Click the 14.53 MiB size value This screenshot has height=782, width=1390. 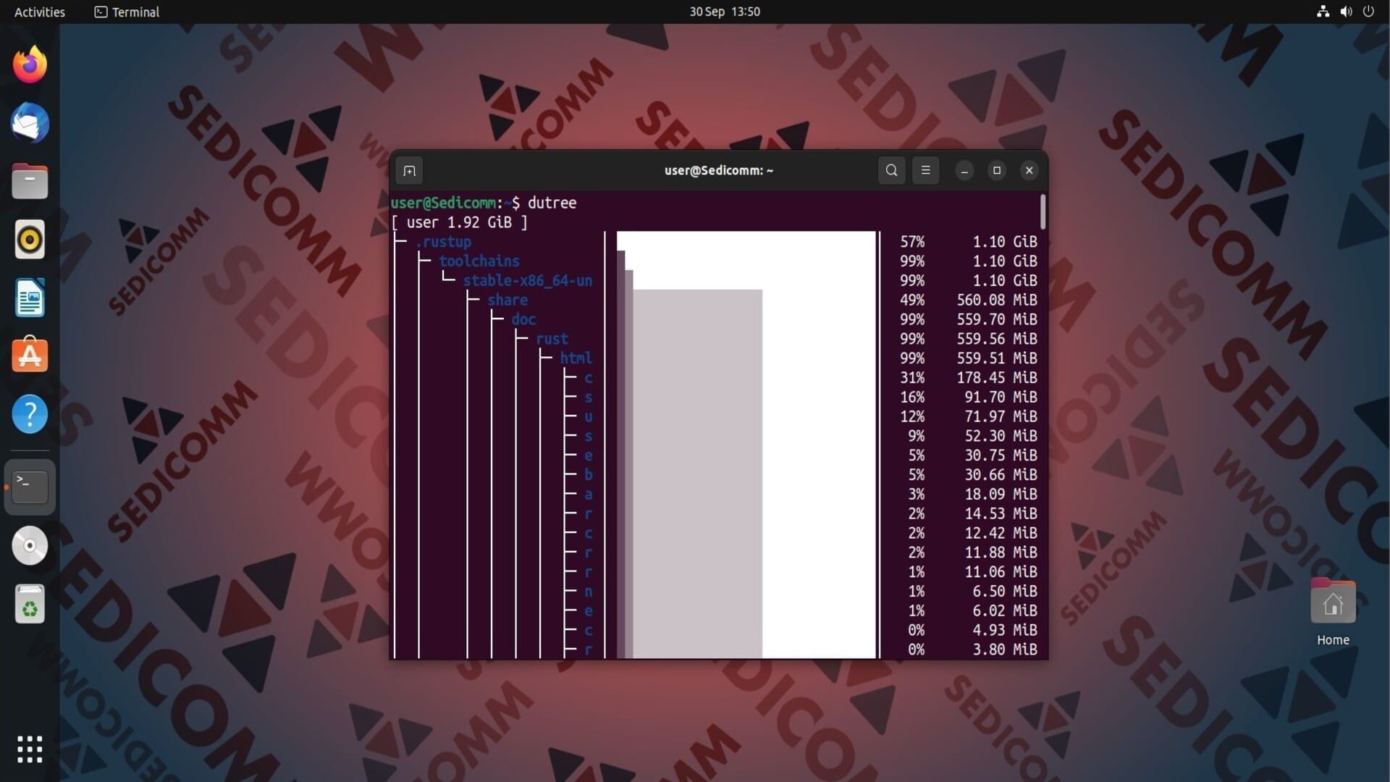tap(1001, 513)
